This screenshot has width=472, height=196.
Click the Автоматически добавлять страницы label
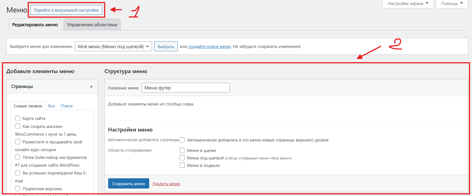click(143, 140)
